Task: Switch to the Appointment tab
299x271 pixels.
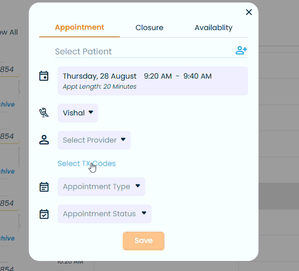Action: click(x=79, y=28)
